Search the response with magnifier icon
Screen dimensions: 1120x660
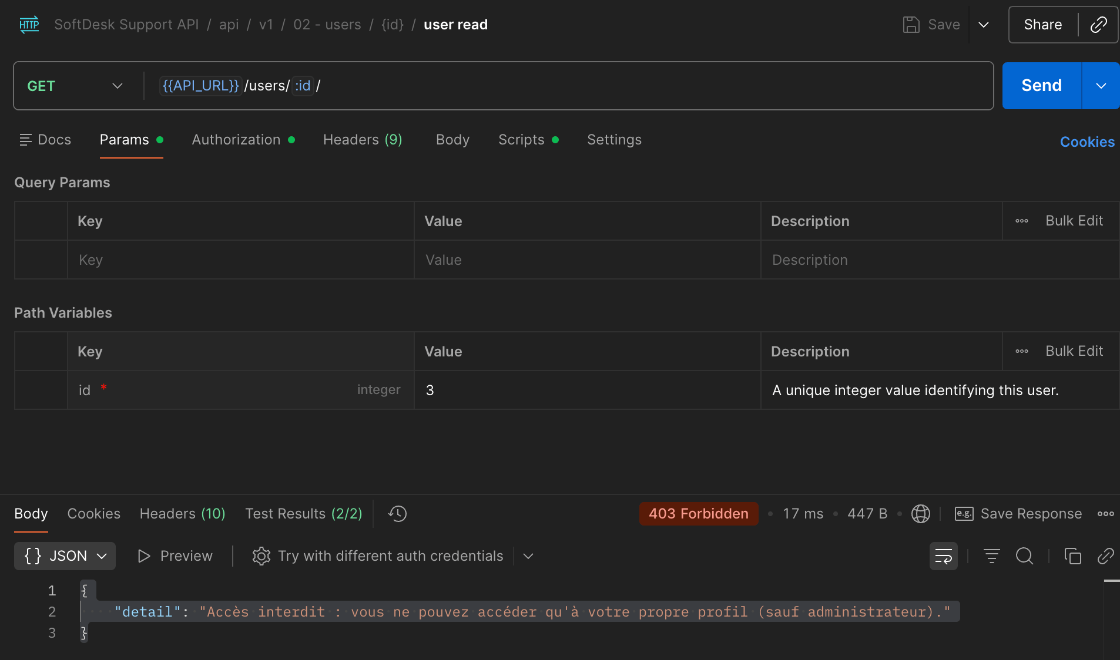[1024, 556]
